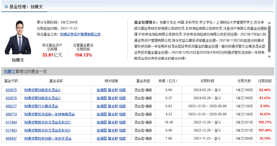
Task: Open 档案 for fund 009447
Action: [123, 138]
